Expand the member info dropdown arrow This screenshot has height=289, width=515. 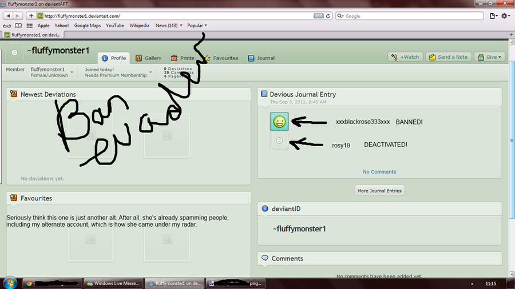(72, 72)
